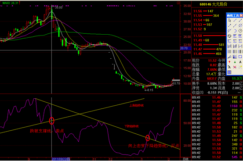Open the blue line color swatch
The image size is (243, 161).
click(x=229, y=72)
